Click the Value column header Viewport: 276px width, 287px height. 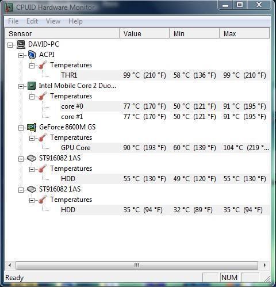point(144,33)
